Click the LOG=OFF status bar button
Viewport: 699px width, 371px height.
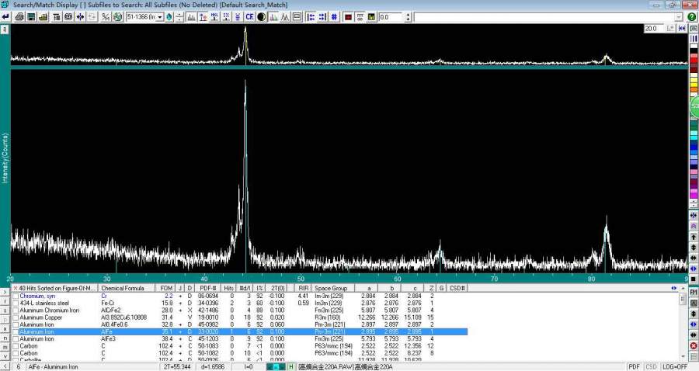click(676, 366)
